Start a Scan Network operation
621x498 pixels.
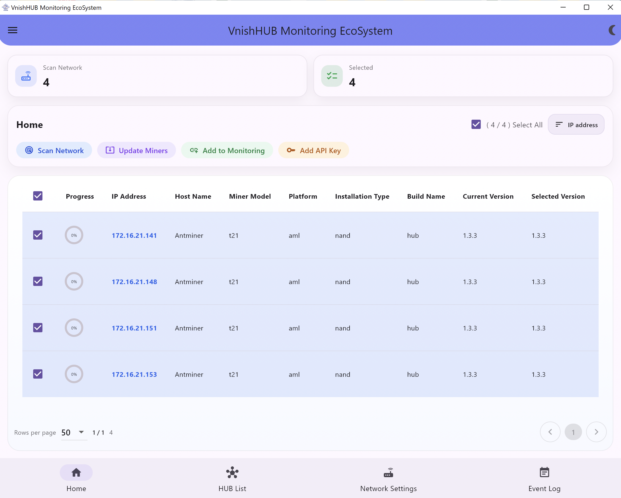click(54, 150)
